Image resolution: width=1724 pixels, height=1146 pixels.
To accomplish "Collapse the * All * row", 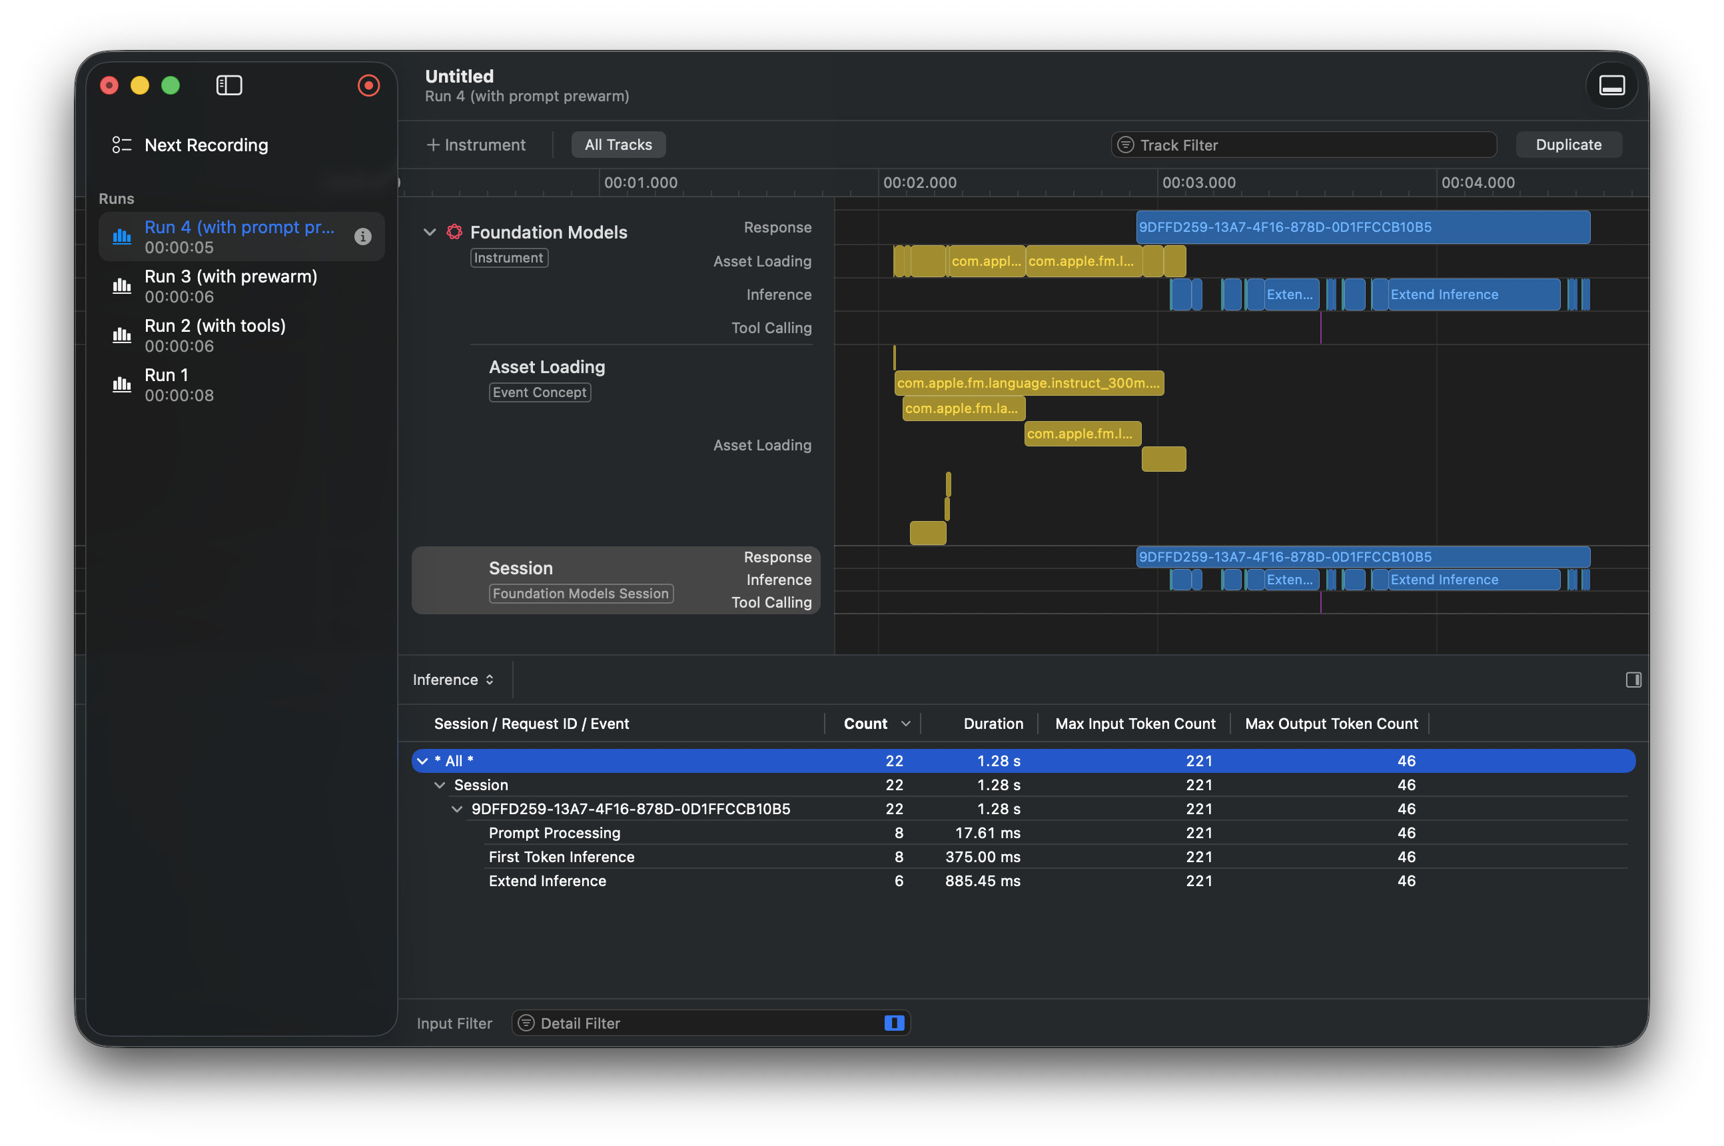I will coord(422,761).
